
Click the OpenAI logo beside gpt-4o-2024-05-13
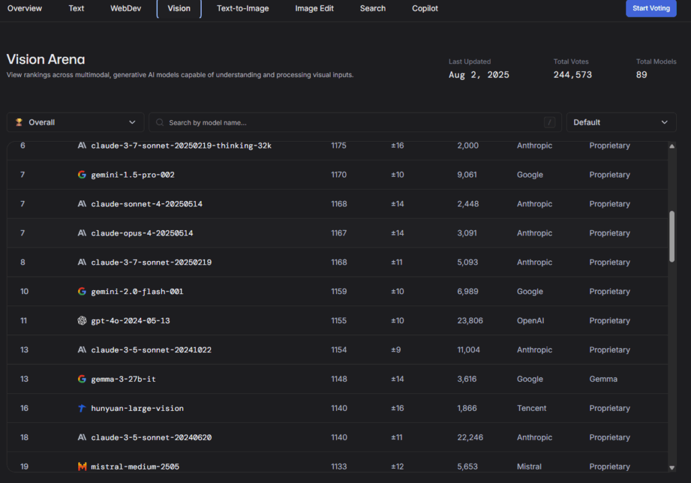pyautogui.click(x=82, y=320)
